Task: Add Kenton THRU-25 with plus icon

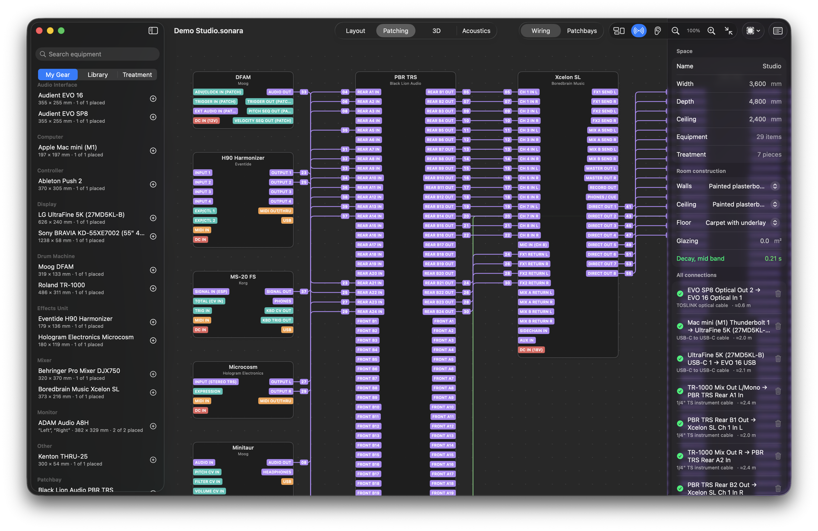Action: click(153, 460)
